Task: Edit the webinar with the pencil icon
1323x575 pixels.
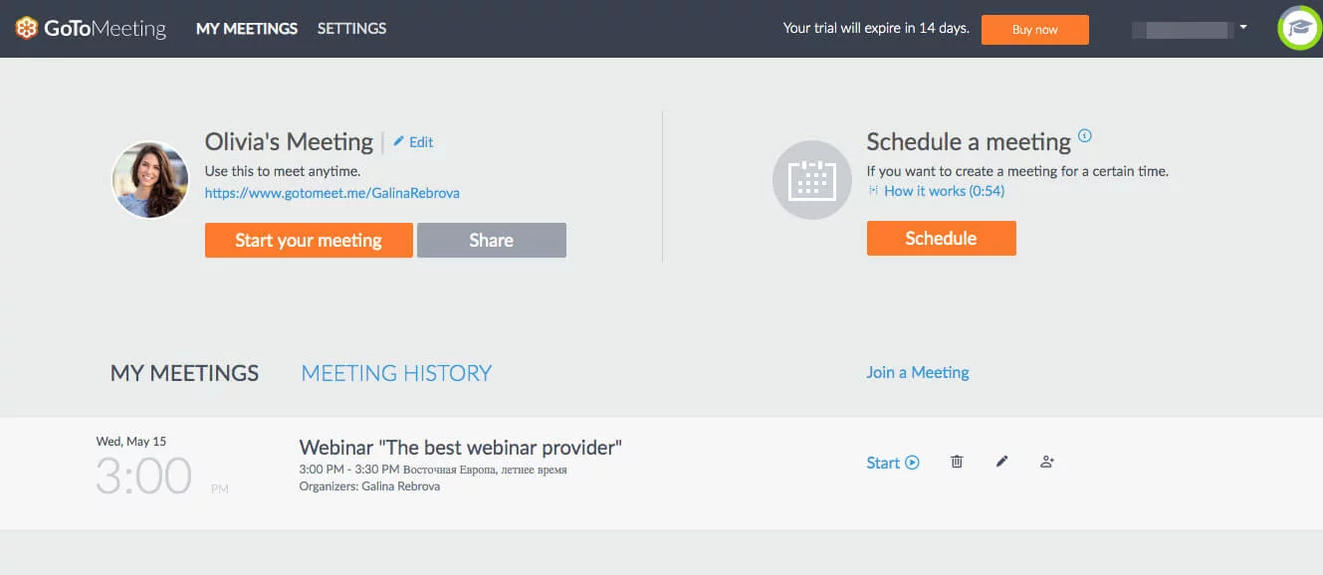Action: (x=1001, y=462)
